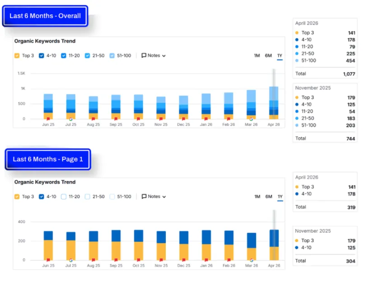Image resolution: width=366 pixels, height=289 pixels.
Task: Click the red note flag under Oct 25 Page 1 bar
Action: pyautogui.click(x=138, y=260)
